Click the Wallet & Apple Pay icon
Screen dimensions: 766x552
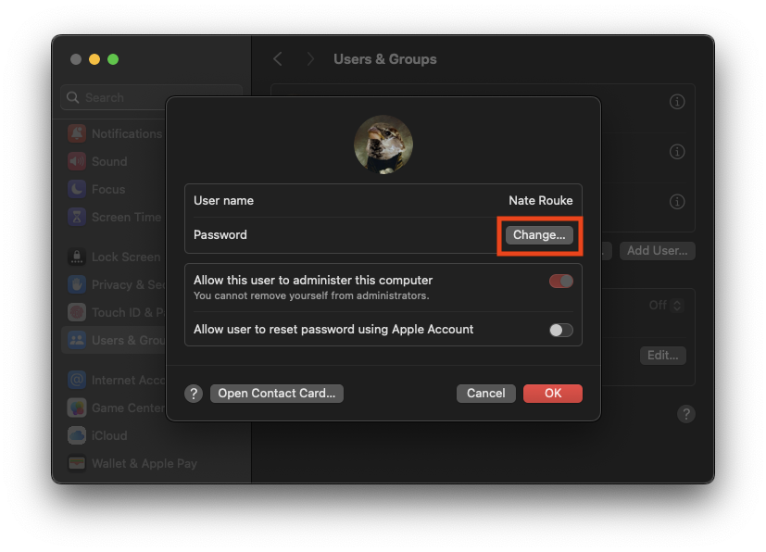(77, 463)
